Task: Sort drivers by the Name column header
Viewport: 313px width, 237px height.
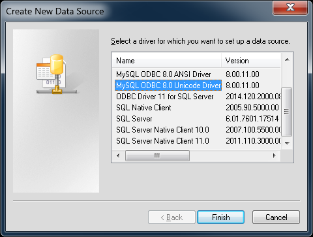Action: click(x=167, y=61)
